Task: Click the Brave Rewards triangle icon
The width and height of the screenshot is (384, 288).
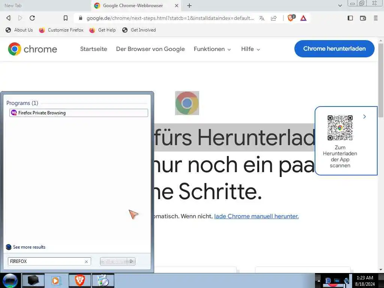Action: pos(303,18)
